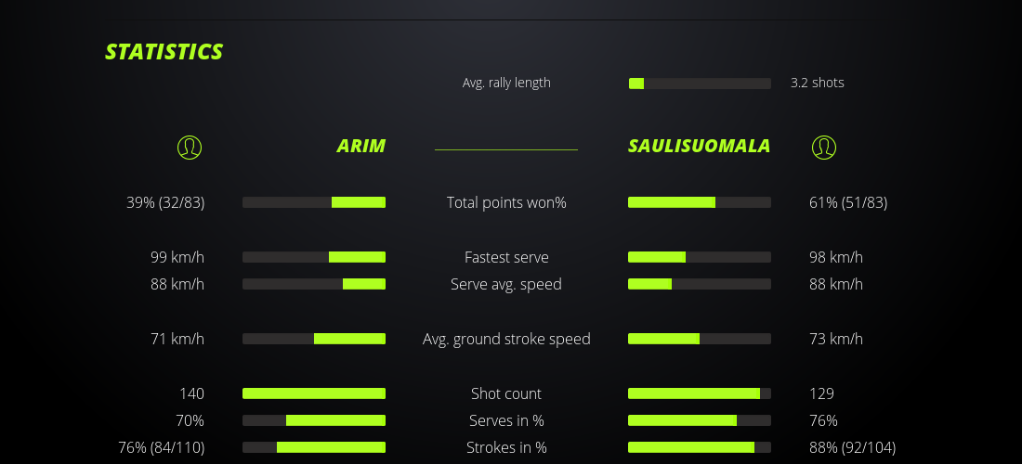Screen dimensions: 1022x464
Task: Select the Total points won% label
Action: pos(506,202)
